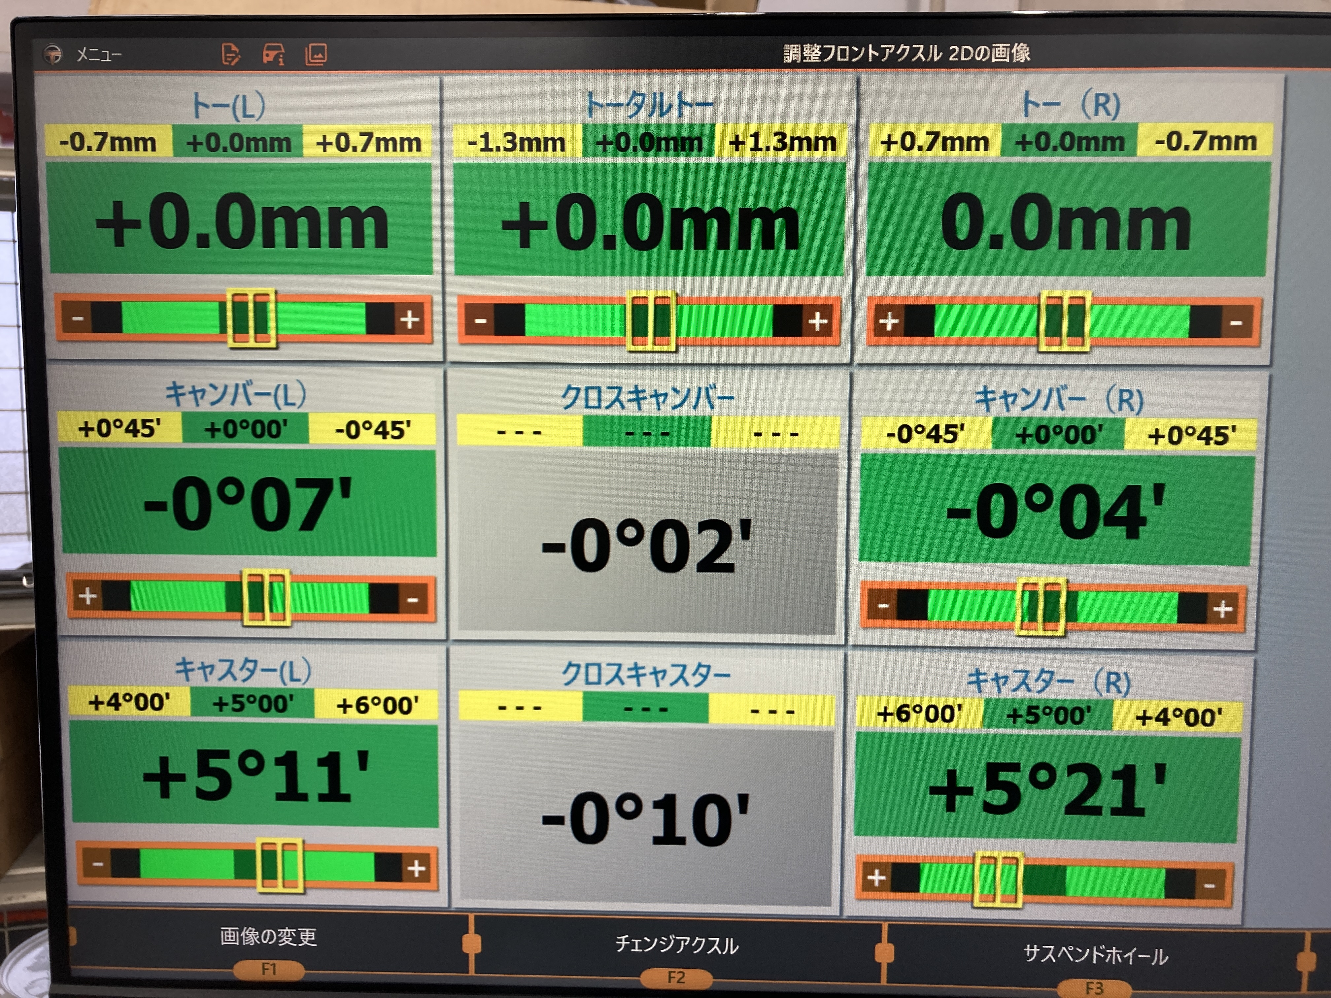Viewport: 1331px width, 998px height.
Task: Open the vehicle information car icon
Action: tap(274, 54)
